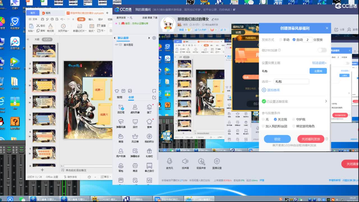The width and height of the screenshot is (359, 202).
Task: Open the 用户列表 user list
Action: coord(121,153)
